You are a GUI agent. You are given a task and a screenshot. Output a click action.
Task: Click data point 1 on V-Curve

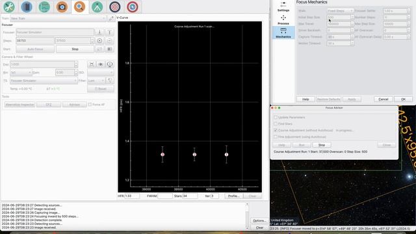pyautogui.click(x=226, y=155)
